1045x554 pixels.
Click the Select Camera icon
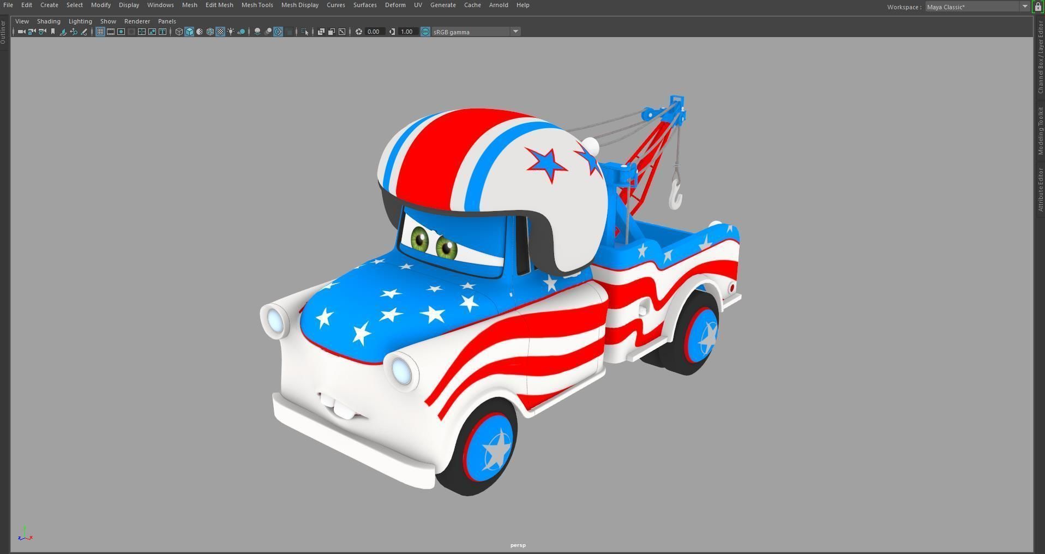click(x=21, y=32)
